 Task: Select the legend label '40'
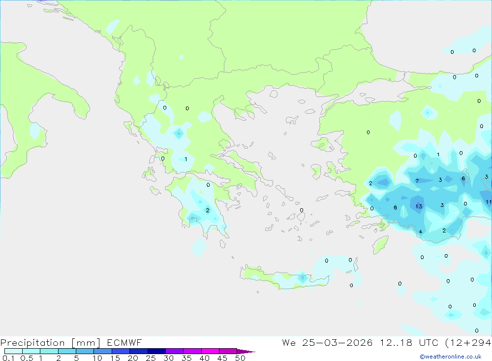(x=204, y=358)
